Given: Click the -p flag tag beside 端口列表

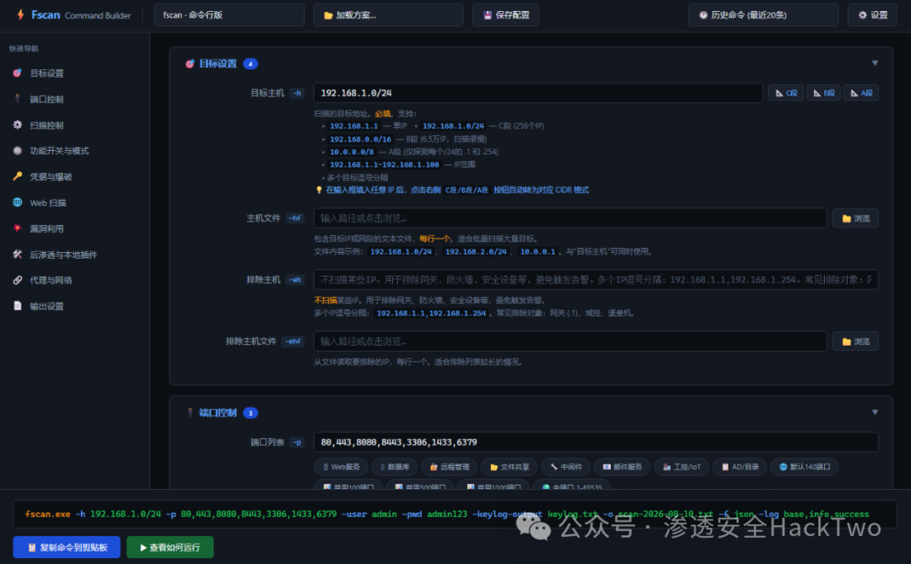Looking at the screenshot, I should pos(297,442).
